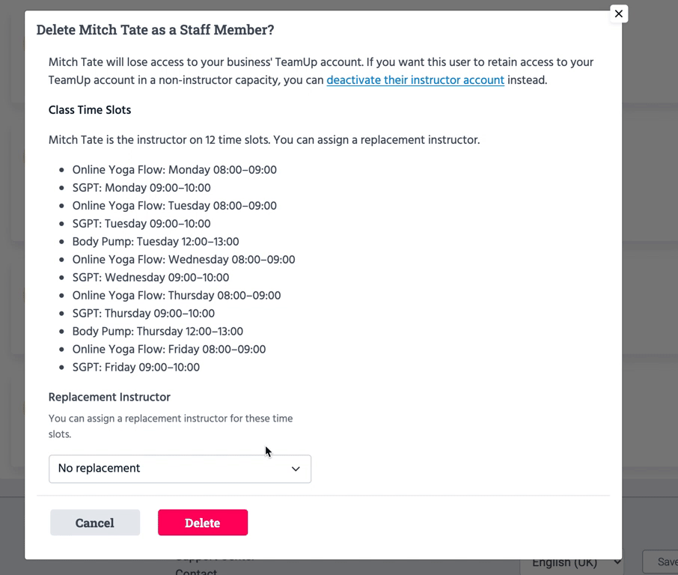The image size is (678, 575).
Task: Select the SGPT Wednesday 09:00–10:00 entry
Action: [150, 278]
